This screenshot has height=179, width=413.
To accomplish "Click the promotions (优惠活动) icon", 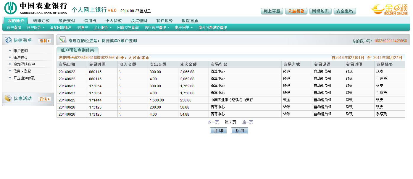I will click(8, 98).
